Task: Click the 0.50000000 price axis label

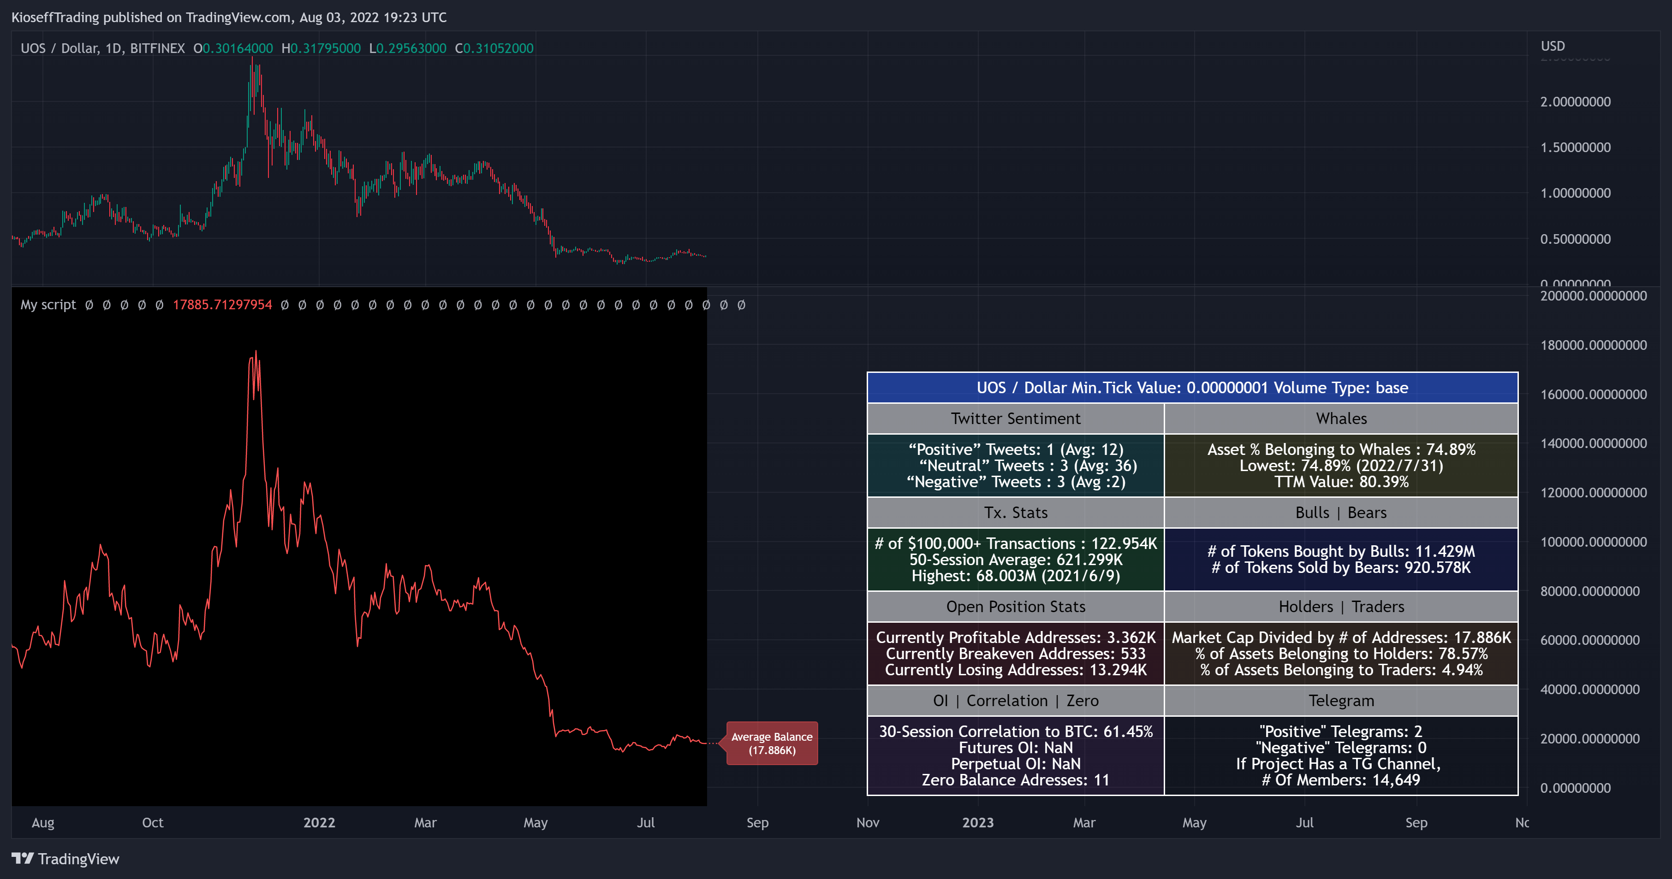Action: (1575, 239)
